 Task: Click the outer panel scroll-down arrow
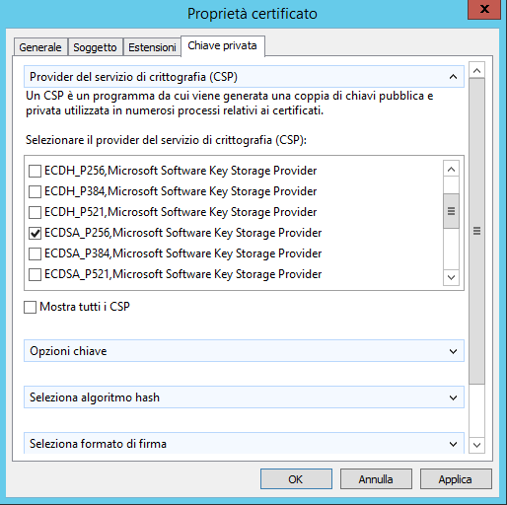click(476, 445)
